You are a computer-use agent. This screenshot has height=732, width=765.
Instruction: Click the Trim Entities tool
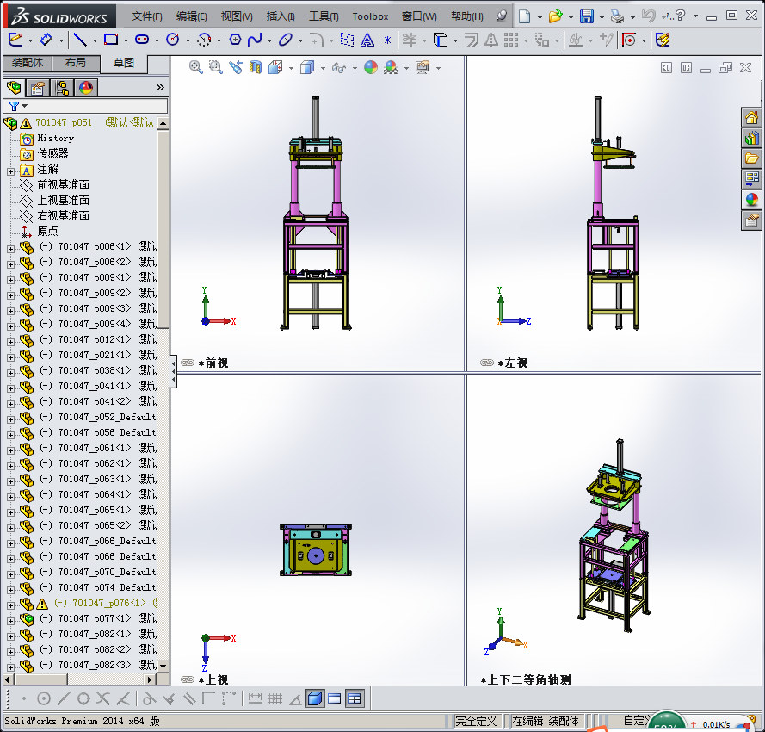coord(410,40)
